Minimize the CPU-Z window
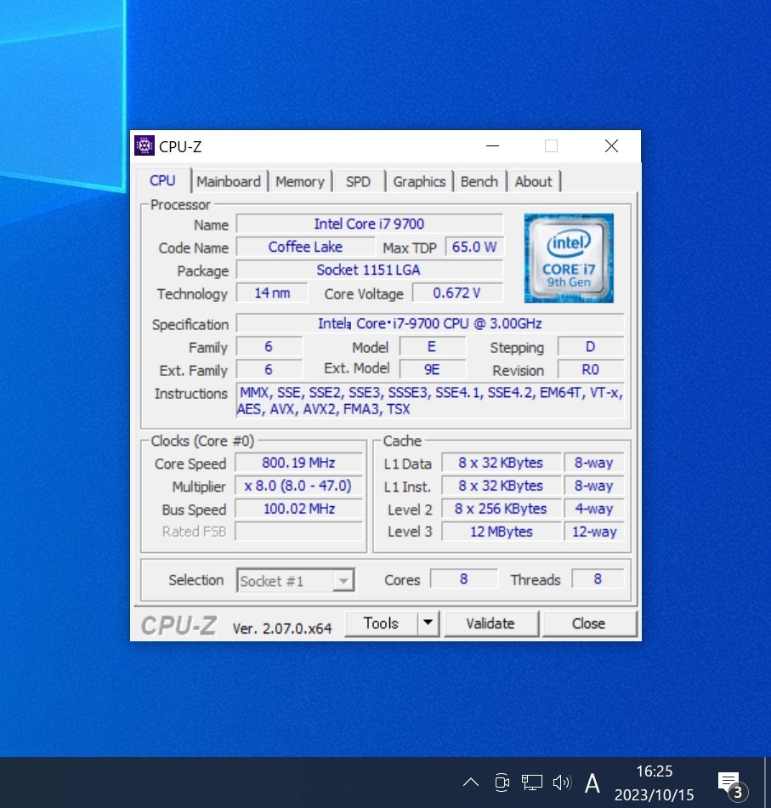The image size is (771, 808). pos(492,145)
